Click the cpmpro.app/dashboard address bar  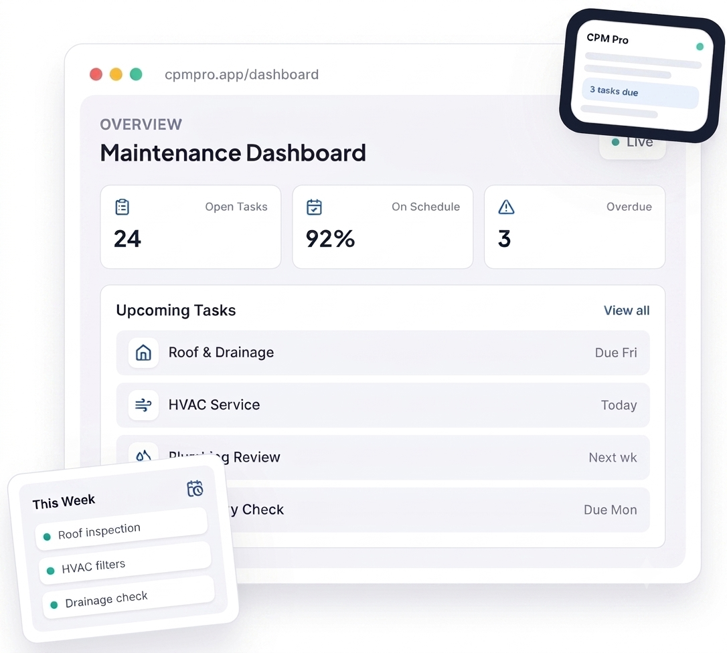click(242, 75)
